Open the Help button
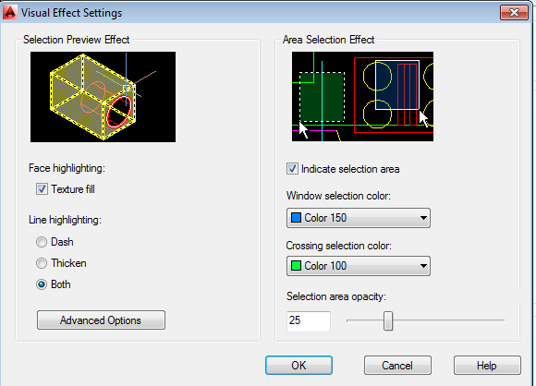 [x=487, y=365]
